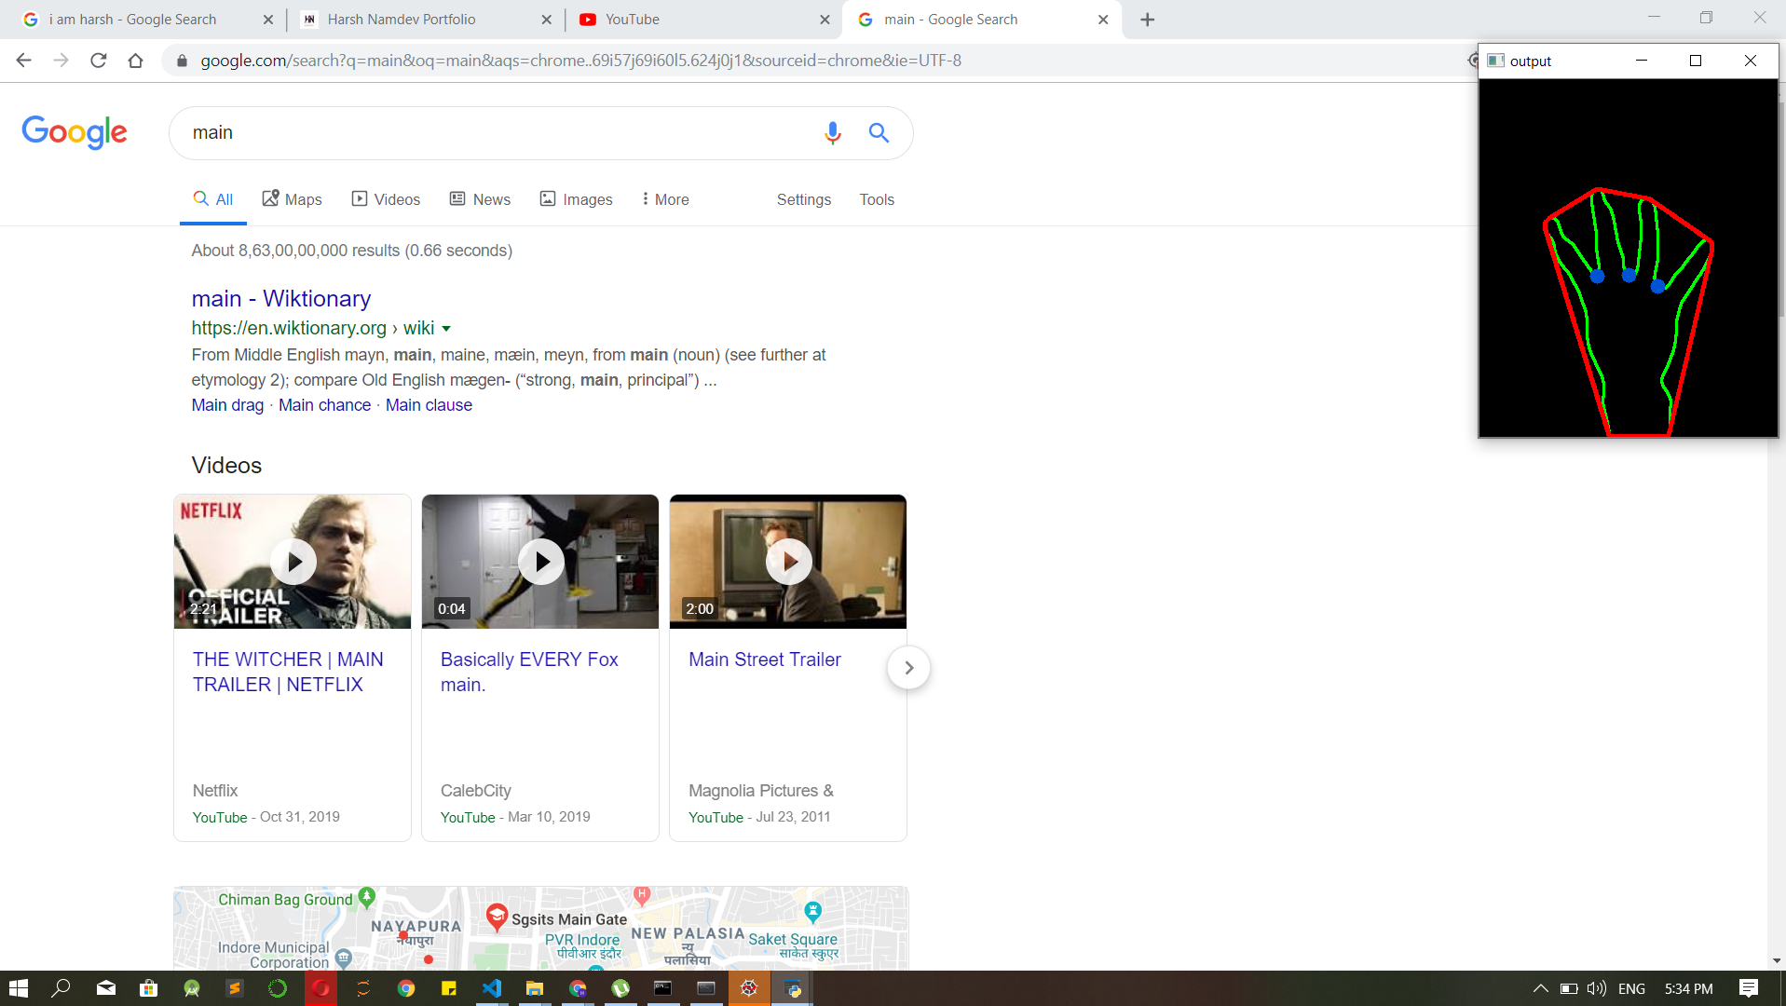1786x1006 pixels.
Task: Select the Videos results tab
Action: [x=386, y=199]
